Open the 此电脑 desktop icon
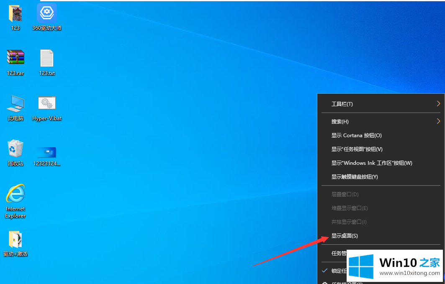Screen dimensions: 445x284 tap(15, 103)
